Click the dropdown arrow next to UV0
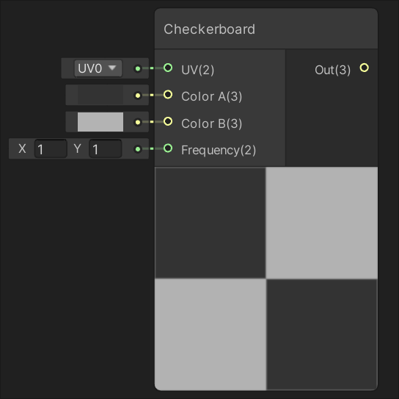Viewport: 399px width, 399px height. 112,68
